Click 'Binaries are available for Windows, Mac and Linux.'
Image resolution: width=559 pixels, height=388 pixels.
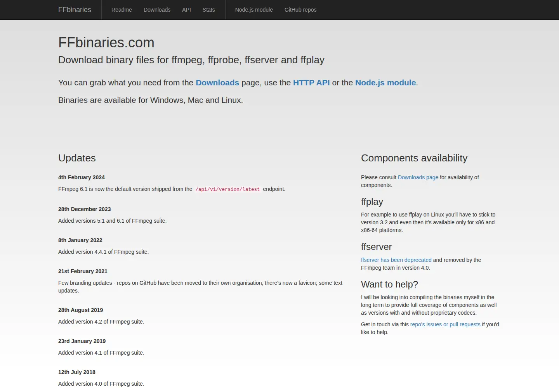151,100
